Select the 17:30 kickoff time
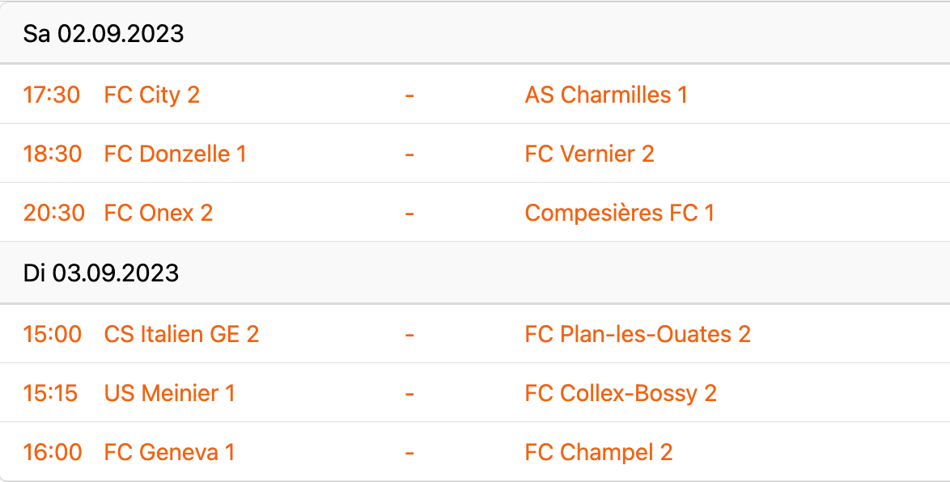Screen dimensions: 950x482 (x=52, y=95)
